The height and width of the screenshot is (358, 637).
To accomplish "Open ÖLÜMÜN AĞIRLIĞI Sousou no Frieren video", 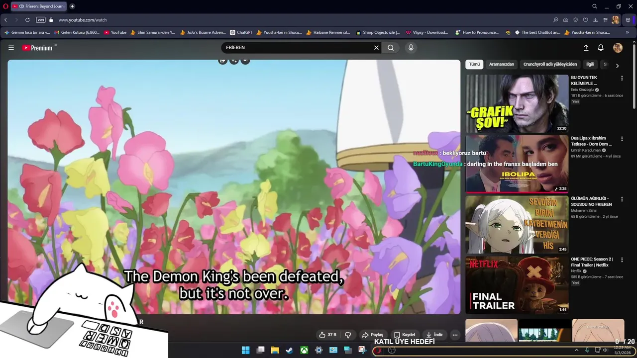I will tap(517, 224).
